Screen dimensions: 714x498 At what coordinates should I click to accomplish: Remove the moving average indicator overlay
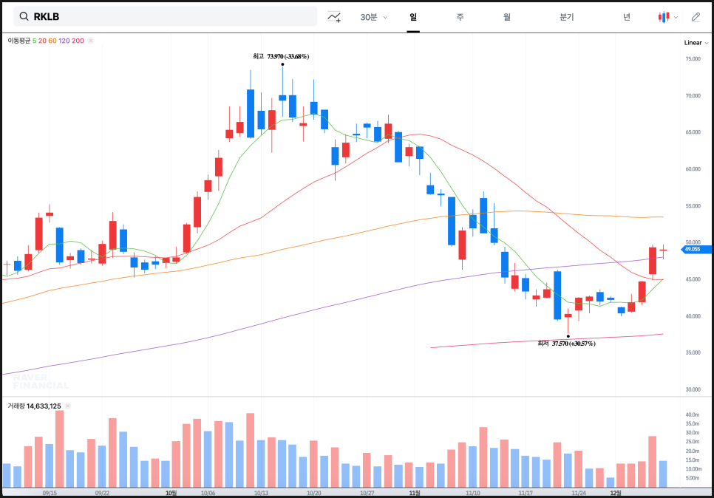pos(91,41)
